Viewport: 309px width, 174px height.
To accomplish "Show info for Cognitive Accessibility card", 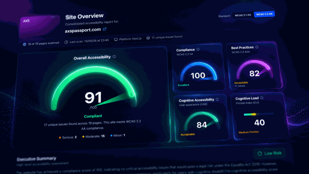I will click(217, 99).
